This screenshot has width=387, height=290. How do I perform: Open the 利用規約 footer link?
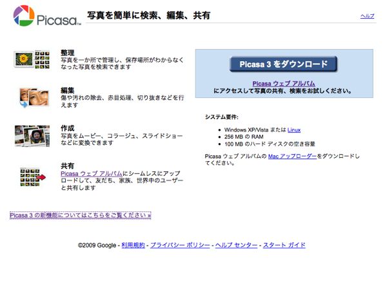(x=133, y=245)
